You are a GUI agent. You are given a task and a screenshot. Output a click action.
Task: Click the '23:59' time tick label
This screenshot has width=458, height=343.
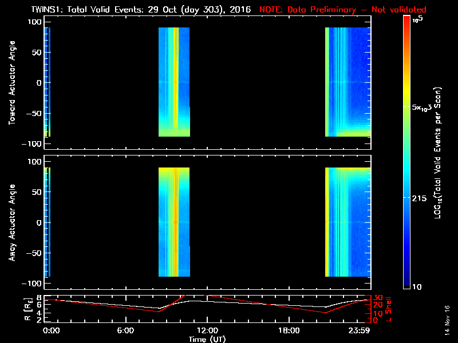coord(360,331)
